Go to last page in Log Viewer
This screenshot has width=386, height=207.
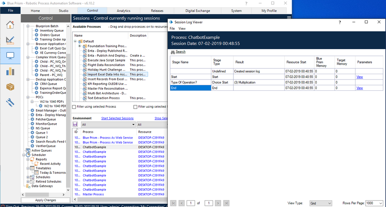(x=226, y=203)
